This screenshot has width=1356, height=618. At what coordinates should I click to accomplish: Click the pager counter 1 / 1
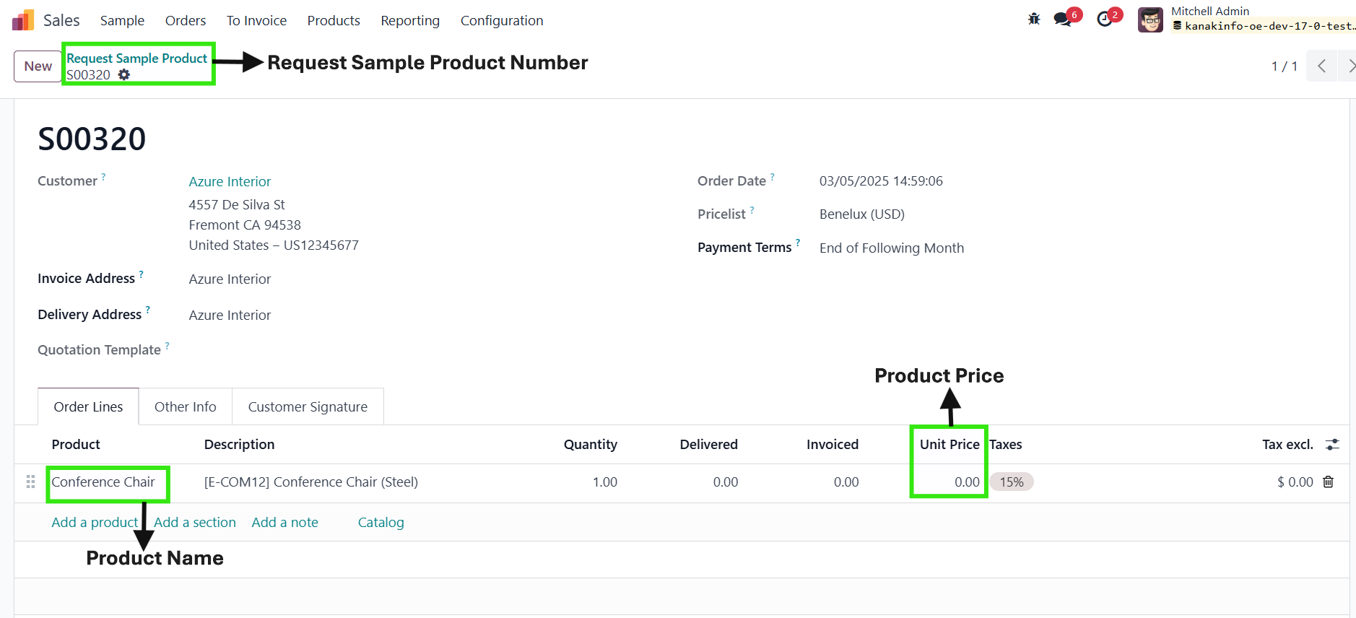coord(1284,66)
